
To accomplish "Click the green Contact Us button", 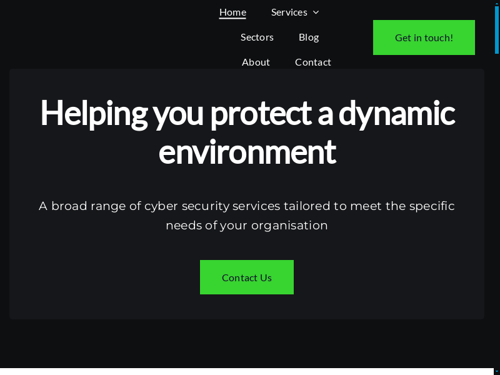I will 247,277.
